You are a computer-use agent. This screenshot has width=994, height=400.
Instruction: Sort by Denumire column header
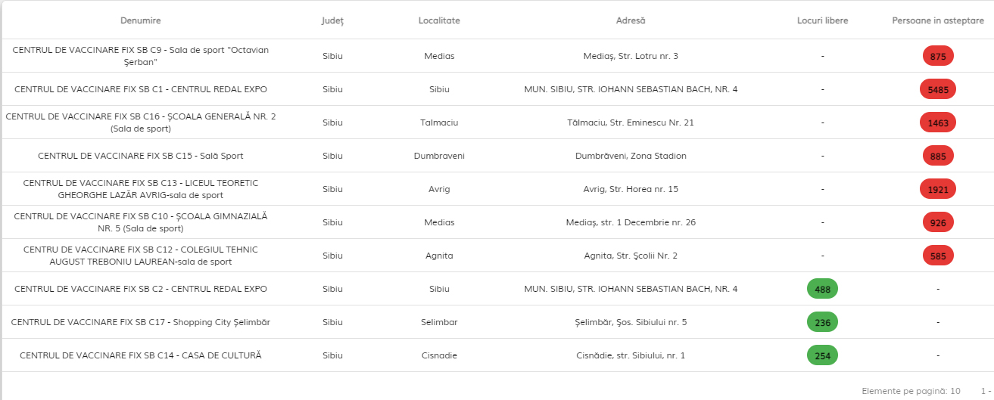coord(141,20)
